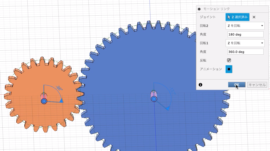Confirm the motion link with OK
The image size is (270, 151).
[x=237, y=85]
